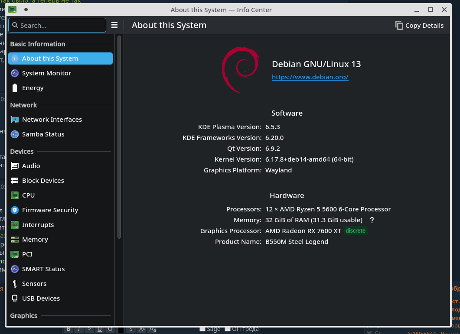Viewport: 460px width, 334px height.
Task: View SMART Status information
Action: coord(60,269)
